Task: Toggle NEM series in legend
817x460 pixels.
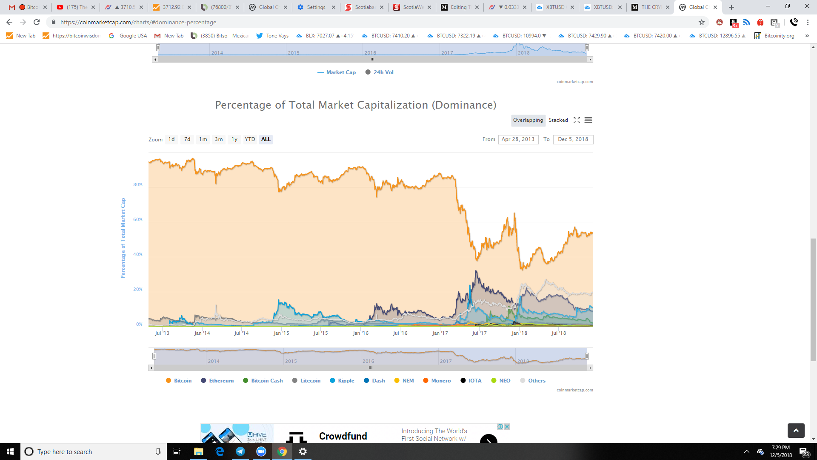Action: click(x=404, y=381)
